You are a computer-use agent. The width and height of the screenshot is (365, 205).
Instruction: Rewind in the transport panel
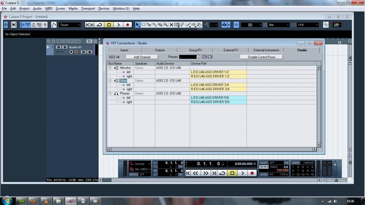(196, 173)
